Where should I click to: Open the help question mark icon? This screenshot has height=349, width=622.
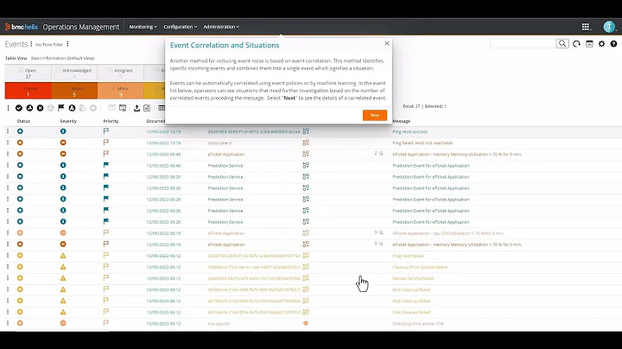[613, 44]
